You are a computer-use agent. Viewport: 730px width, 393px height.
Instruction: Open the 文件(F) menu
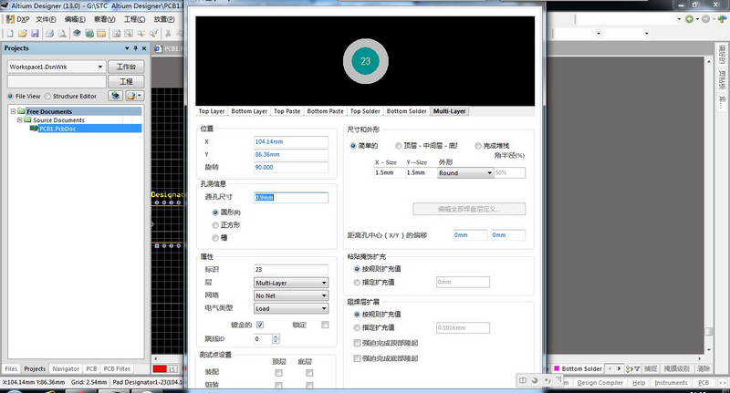click(46, 18)
